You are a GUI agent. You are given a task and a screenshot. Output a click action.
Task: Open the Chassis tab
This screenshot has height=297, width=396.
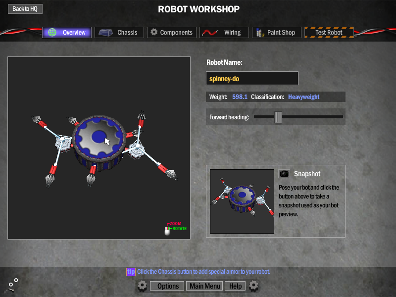119,32
